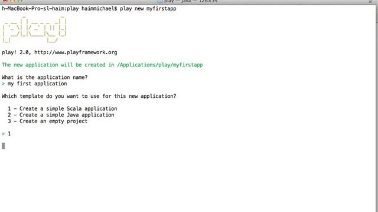The width and height of the screenshot is (378, 212).
Task: Click 'What is the application name?' prompt
Action: tap(45, 77)
